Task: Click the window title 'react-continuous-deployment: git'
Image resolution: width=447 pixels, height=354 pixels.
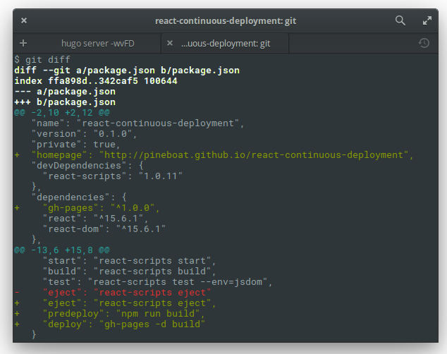Action: [226, 21]
